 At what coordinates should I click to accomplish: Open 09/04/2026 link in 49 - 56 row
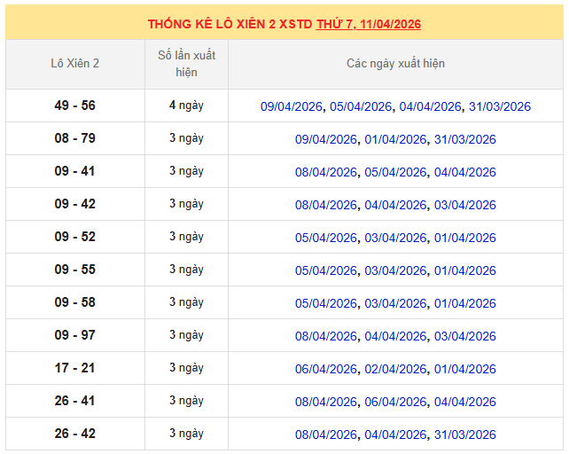pos(292,106)
